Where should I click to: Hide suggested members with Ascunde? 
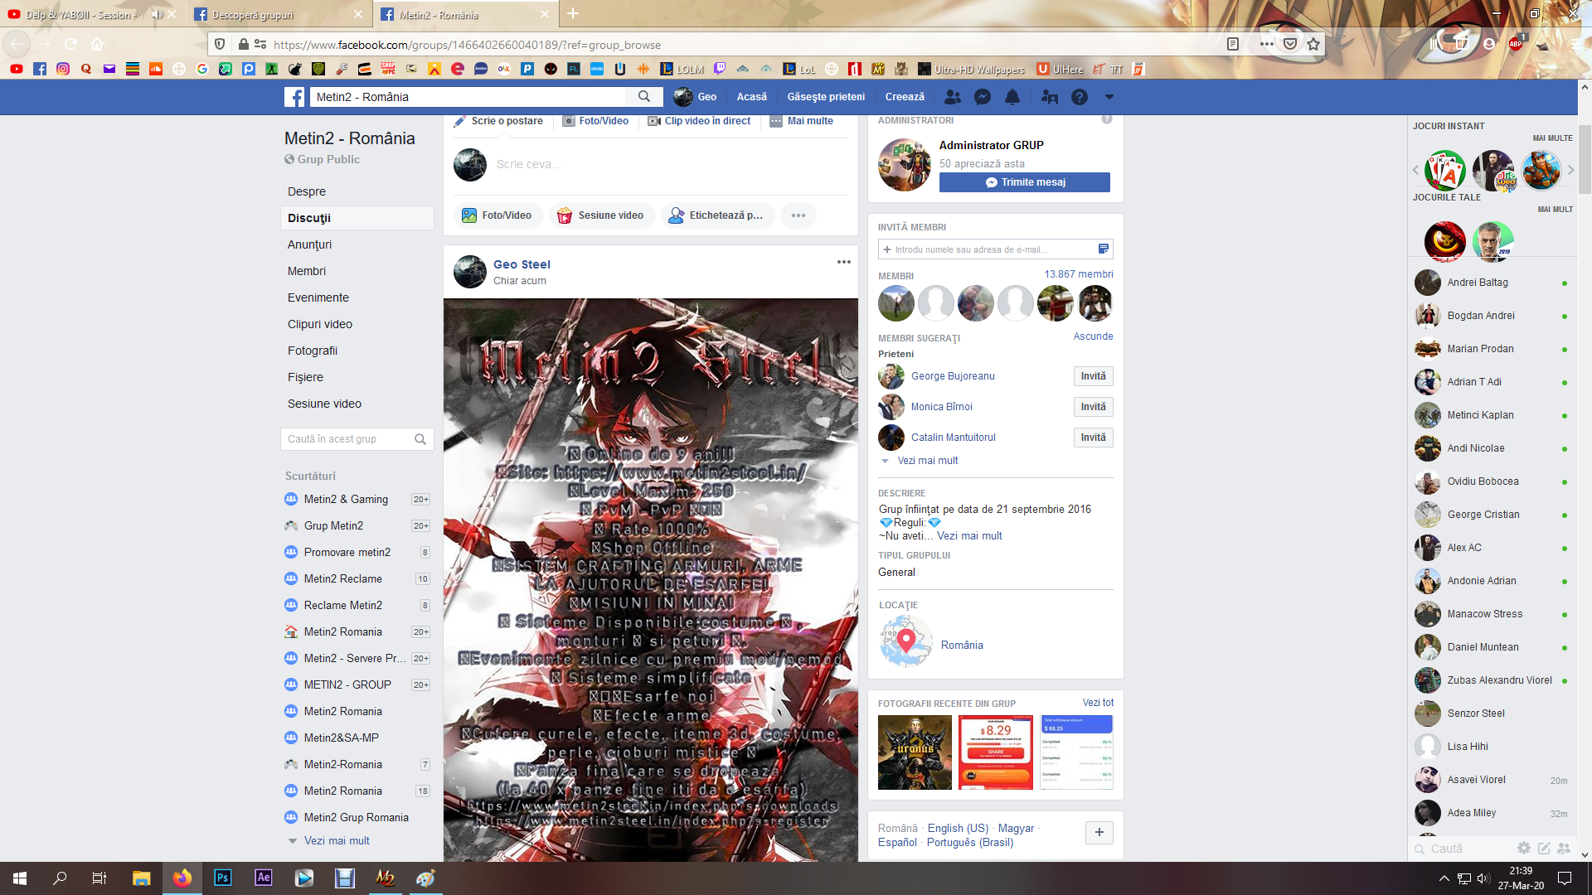pyautogui.click(x=1093, y=336)
